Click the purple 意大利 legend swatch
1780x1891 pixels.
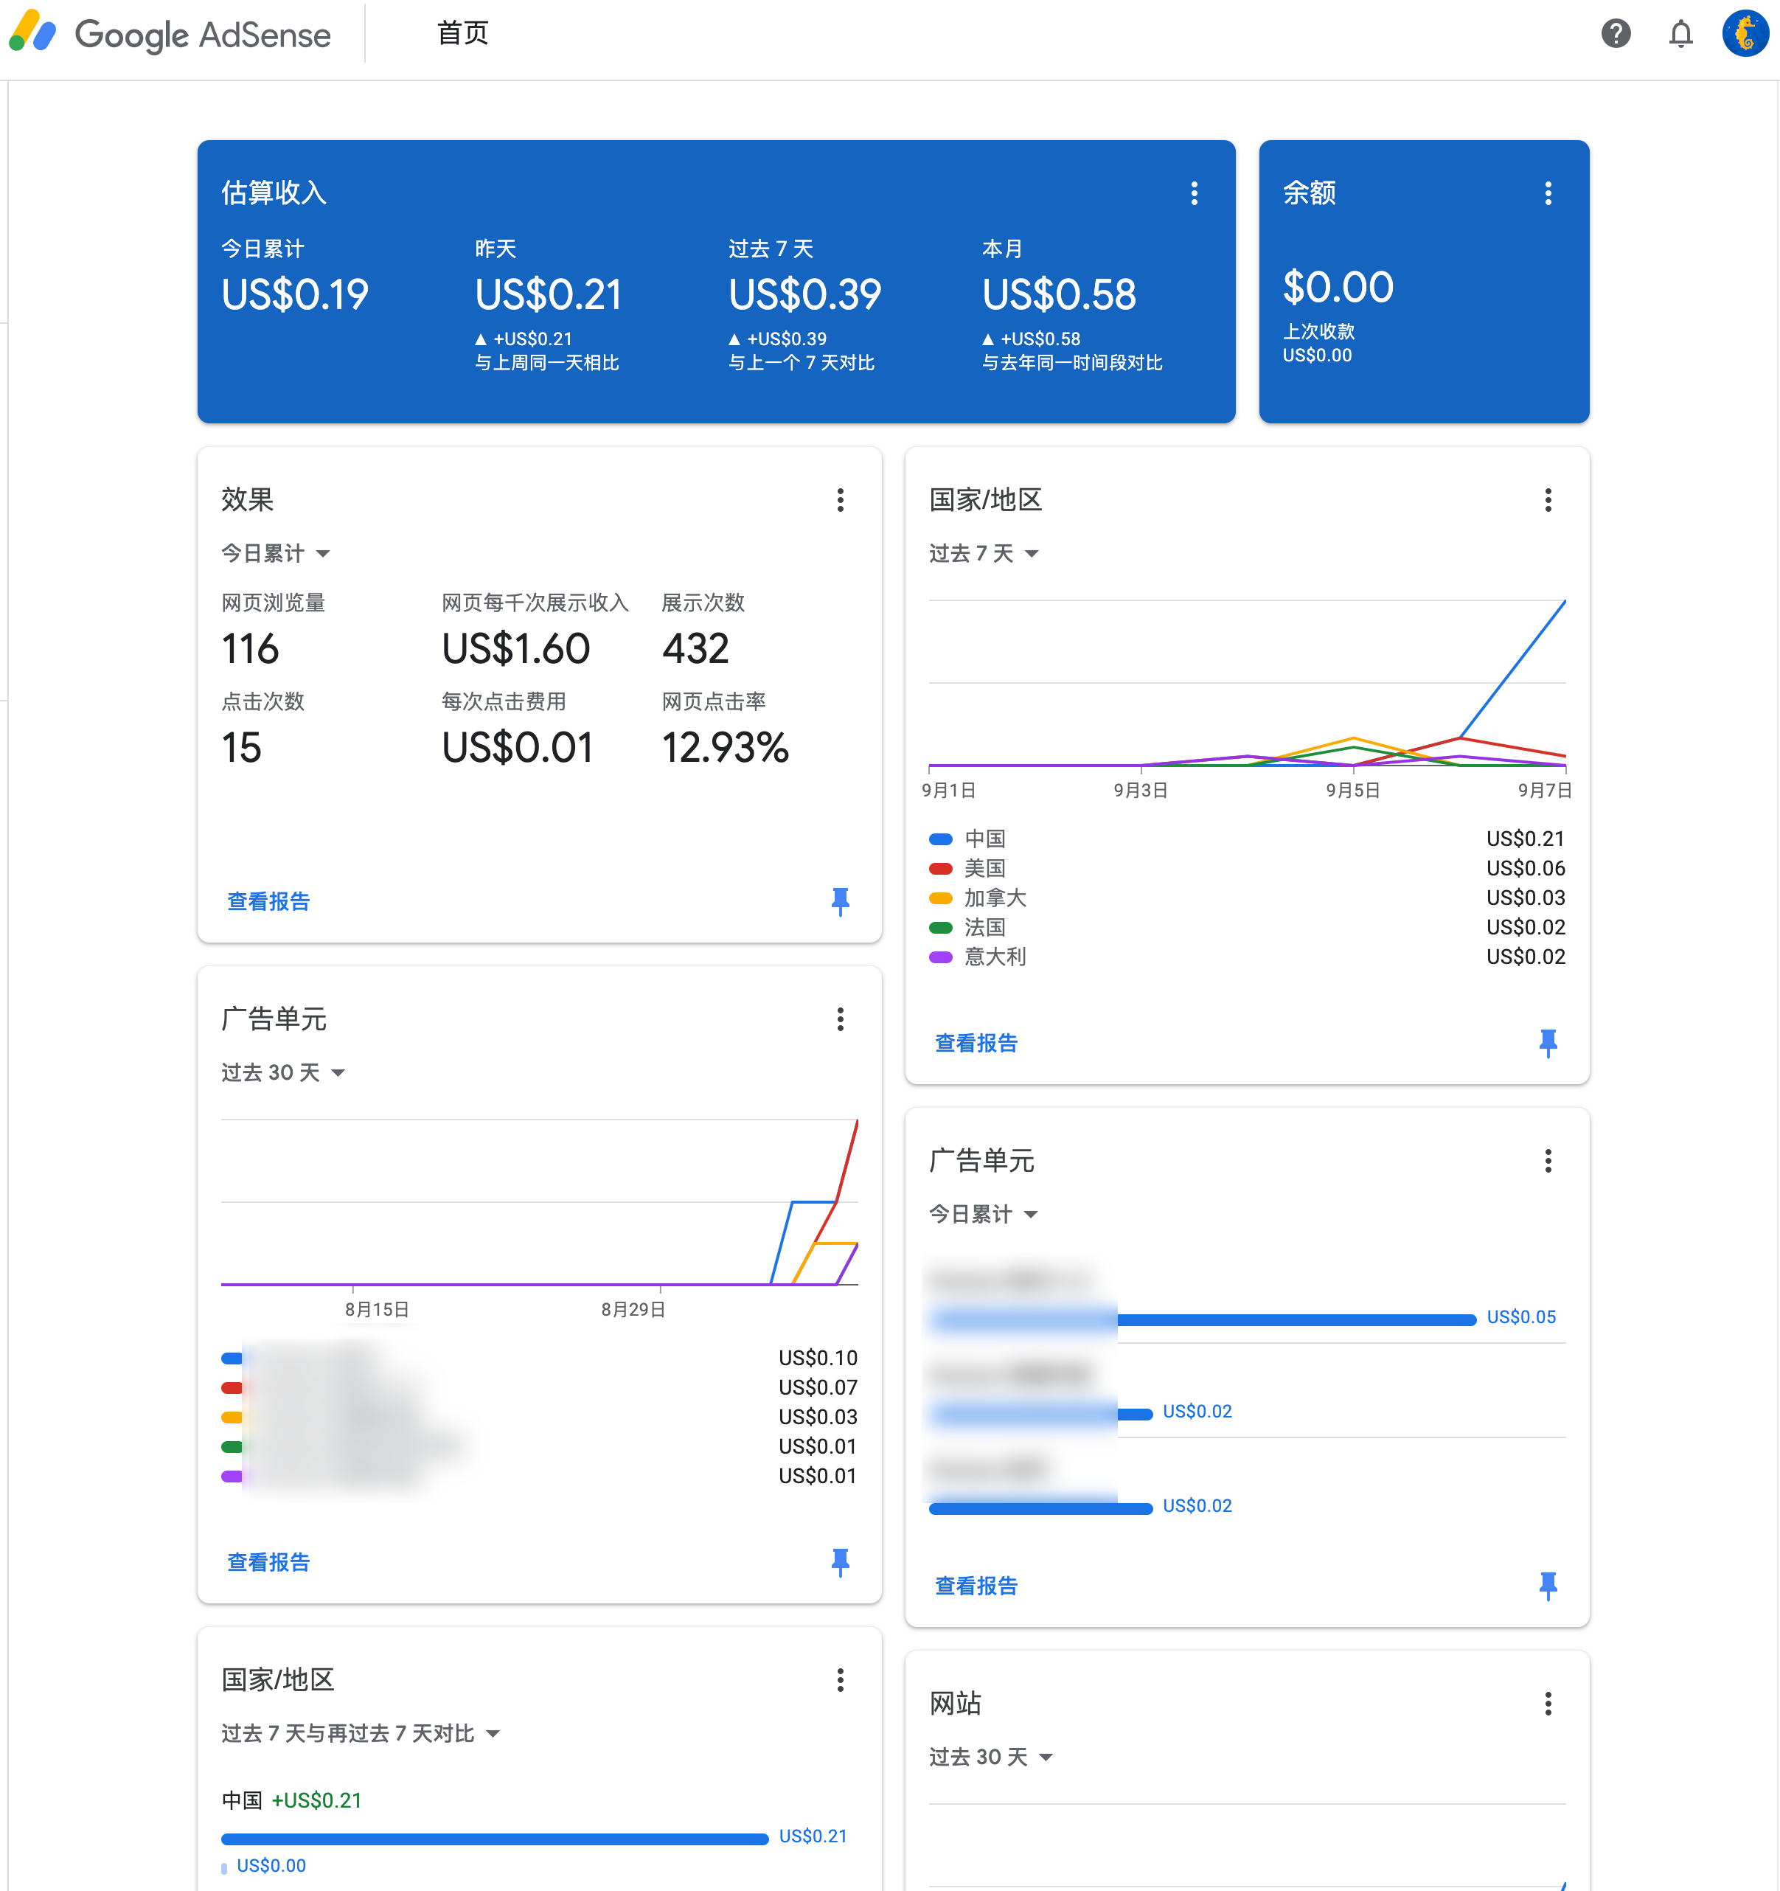[940, 957]
